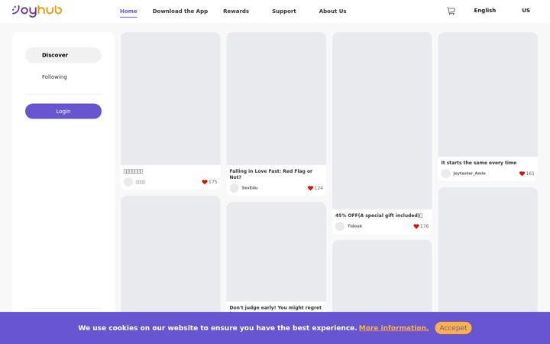The height and width of the screenshot is (344, 550).
Task: Click the 161 likes count
Action: point(530,174)
